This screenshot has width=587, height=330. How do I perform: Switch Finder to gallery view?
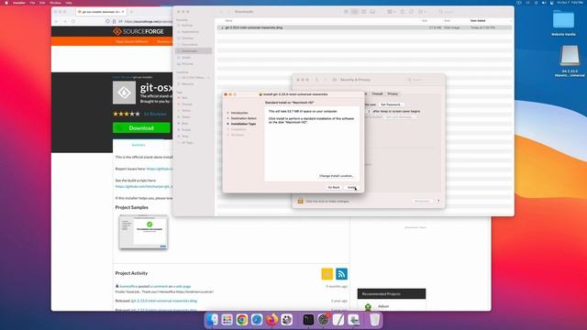point(372,12)
